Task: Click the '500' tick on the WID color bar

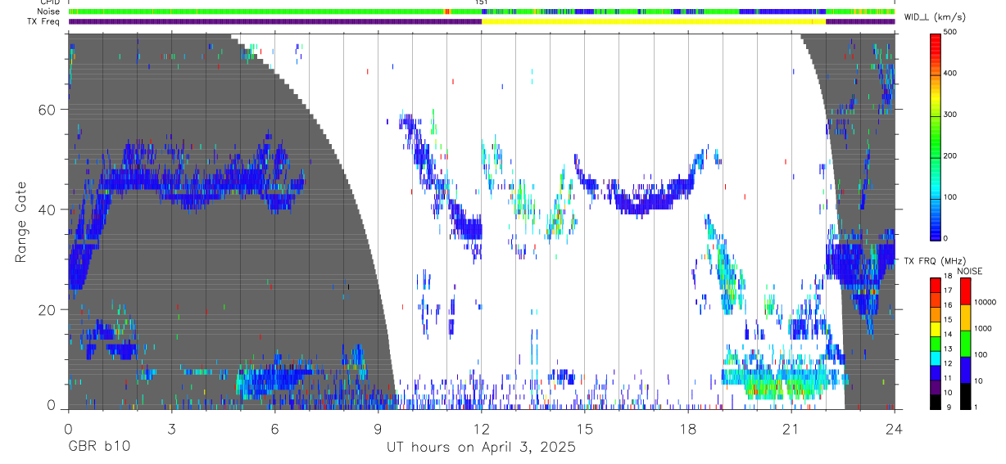Action: [952, 33]
